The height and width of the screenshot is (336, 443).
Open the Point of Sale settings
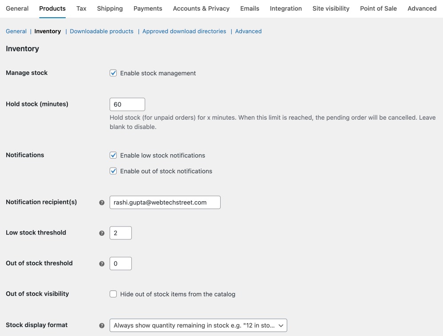(x=378, y=8)
